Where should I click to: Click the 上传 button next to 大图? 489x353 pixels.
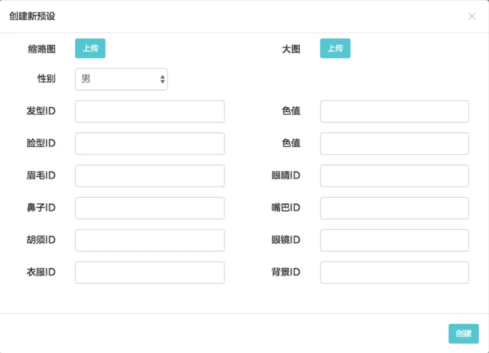[335, 49]
